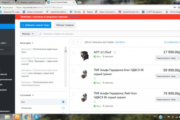This screenshot has width=180, height=120.
Task: Tick the select-all products checkbox
Action: pos(73,42)
